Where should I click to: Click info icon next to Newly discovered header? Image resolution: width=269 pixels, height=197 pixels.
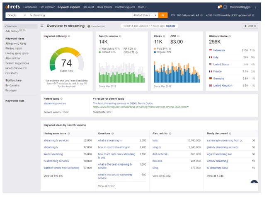pyautogui.click(x=230, y=133)
